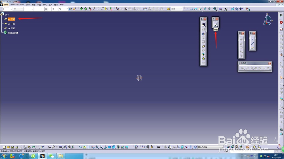Viewport: 284px width, 159px height.
Task: Open the 插入 (Insert) menu
Action: click(45, 5)
